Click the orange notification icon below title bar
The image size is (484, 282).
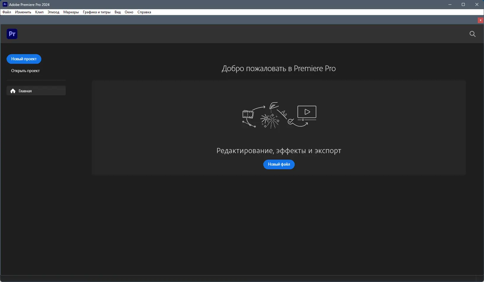tap(480, 20)
